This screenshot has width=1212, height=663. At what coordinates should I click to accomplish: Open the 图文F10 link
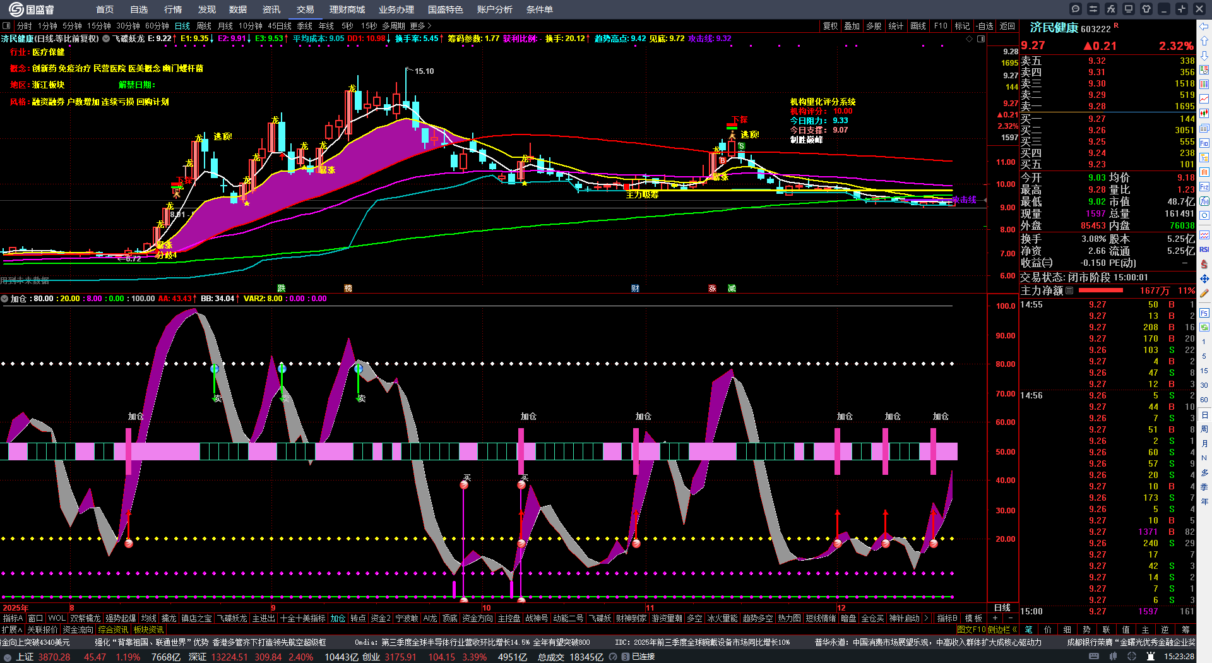click(971, 629)
